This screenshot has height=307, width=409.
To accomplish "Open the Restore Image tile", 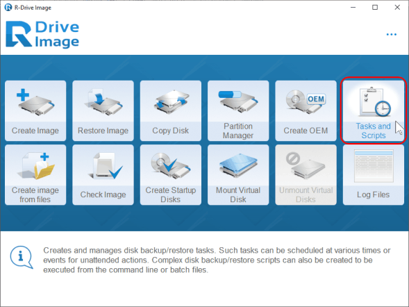I will coord(103,110).
